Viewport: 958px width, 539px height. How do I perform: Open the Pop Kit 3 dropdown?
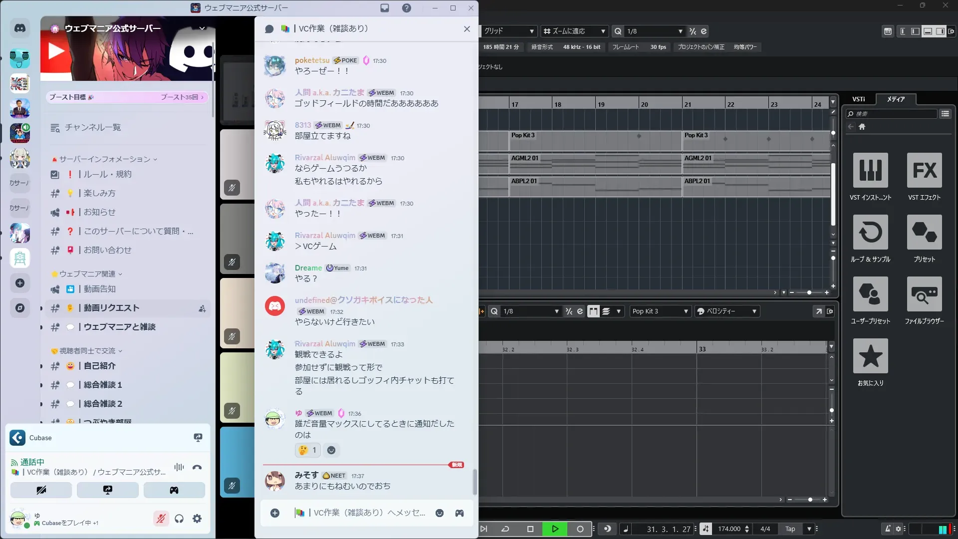coord(660,311)
